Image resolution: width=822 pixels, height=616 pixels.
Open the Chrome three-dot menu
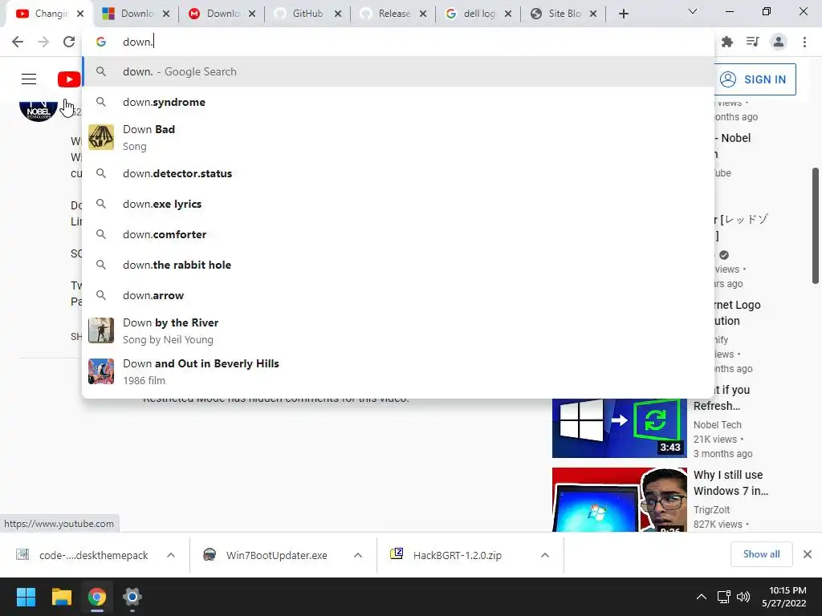coord(804,42)
